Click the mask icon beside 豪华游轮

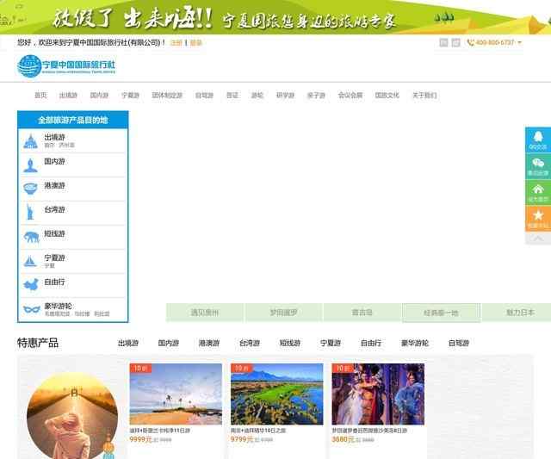pyautogui.click(x=32, y=309)
